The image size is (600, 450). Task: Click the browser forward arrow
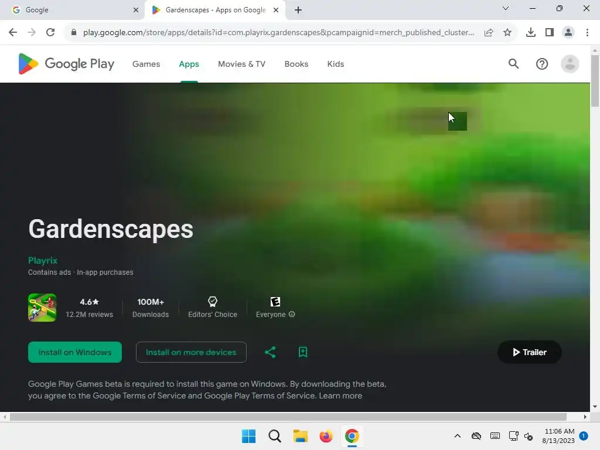tap(32, 32)
